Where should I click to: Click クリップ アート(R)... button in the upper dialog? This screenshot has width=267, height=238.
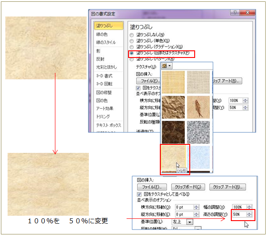(227, 81)
